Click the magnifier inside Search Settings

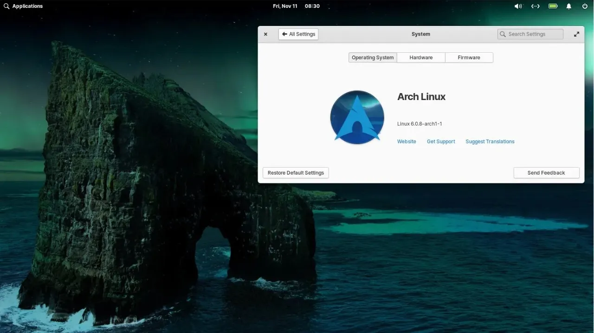click(x=503, y=34)
